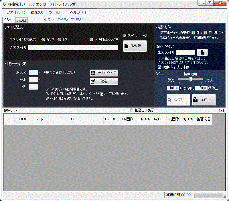Viewport: 229px width, 201px height.
Task: Click the 入力ファイル text field
Action: [x=73, y=48]
